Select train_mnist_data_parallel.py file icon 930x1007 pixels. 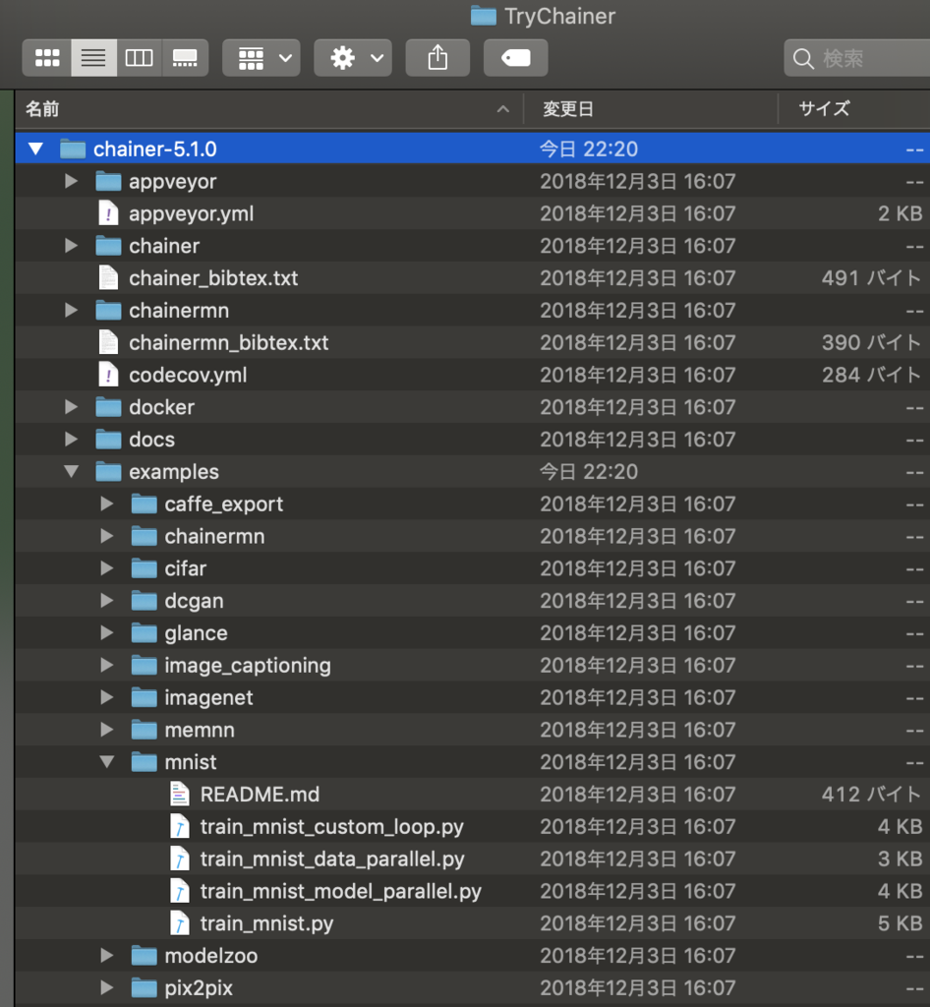click(180, 859)
